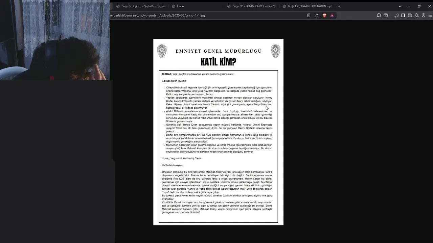Switch to 'Doğu EX. / HENRY CARTER mp4' tab
Viewport: 433px width, 243px height.
click(251, 6)
